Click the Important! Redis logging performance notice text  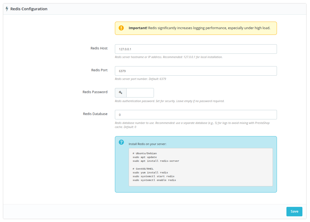(x=199, y=28)
